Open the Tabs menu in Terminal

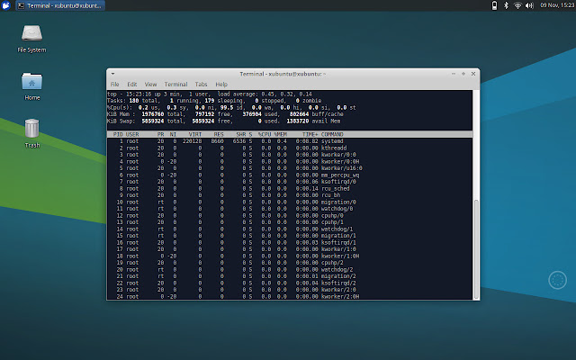pyautogui.click(x=201, y=84)
